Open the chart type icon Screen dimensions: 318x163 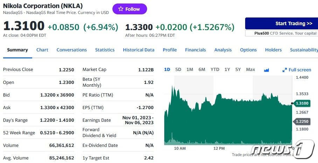tap(267, 70)
